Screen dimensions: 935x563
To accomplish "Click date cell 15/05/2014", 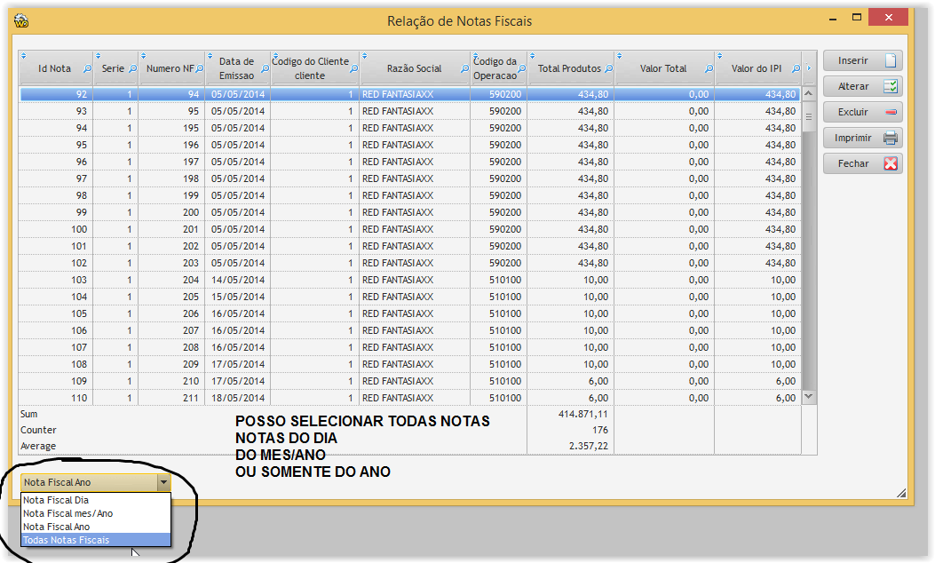I will [x=237, y=297].
